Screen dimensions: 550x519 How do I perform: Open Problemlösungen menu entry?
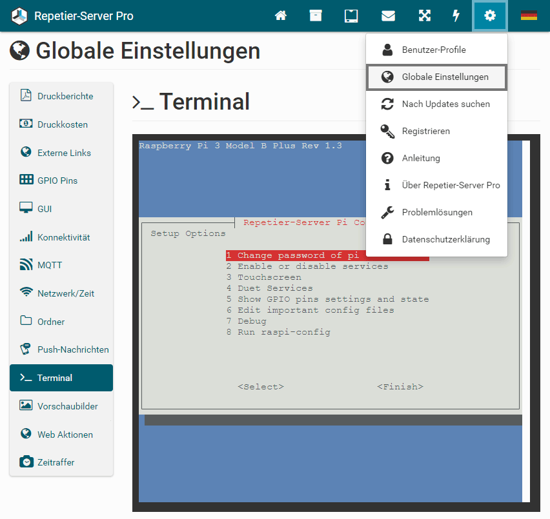[x=436, y=212]
